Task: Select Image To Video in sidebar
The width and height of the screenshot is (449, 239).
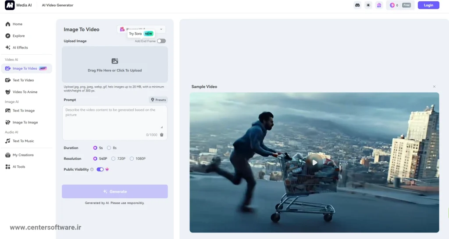Action: (x=27, y=68)
